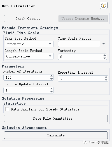Decrease Profile Update Interval down arrow
This screenshot has width=112, height=147.
[x=52, y=92]
